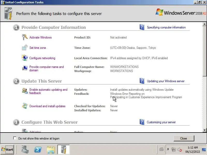Click help book icon beside Updating your Windows server
207x155 pixels.
[x=142, y=81]
